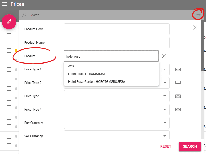Open keyboard icon beside Price Type 2
The width and height of the screenshot is (206, 154).
pos(178,83)
